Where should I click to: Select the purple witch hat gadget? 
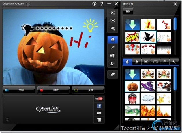pyautogui.click(x=148, y=86)
